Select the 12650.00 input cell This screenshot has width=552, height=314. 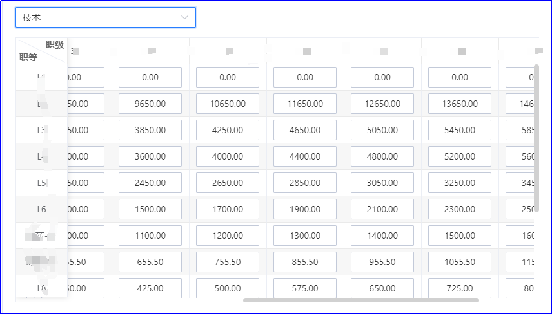click(382, 104)
